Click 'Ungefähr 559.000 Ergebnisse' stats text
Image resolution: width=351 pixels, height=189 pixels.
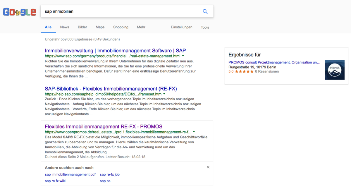click(x=82, y=39)
